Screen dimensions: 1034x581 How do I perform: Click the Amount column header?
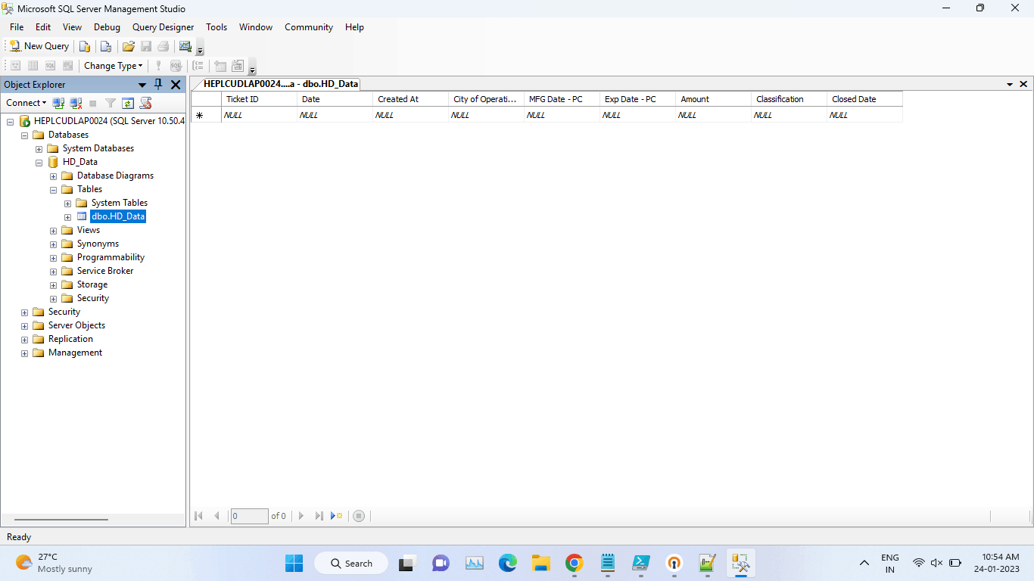tap(713, 99)
